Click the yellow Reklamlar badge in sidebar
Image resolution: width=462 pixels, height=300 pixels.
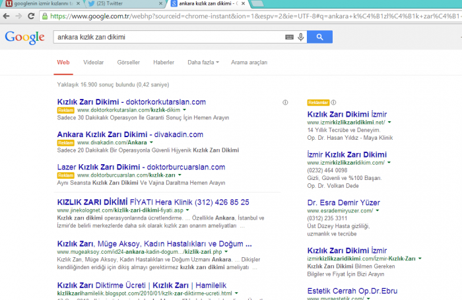pos(318,102)
